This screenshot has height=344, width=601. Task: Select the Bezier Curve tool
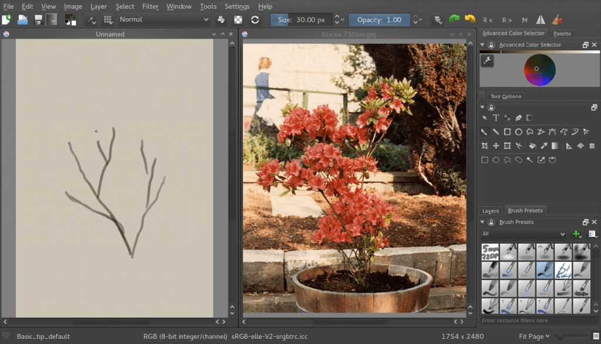pos(551,132)
